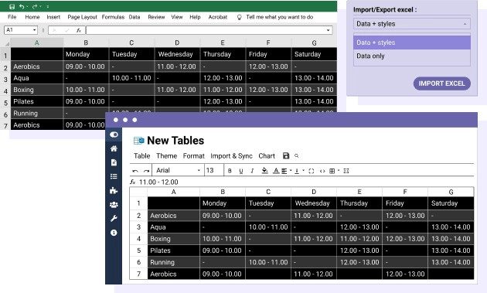Select Excel column A header
Screen dimensions: 487x293
(36, 43)
